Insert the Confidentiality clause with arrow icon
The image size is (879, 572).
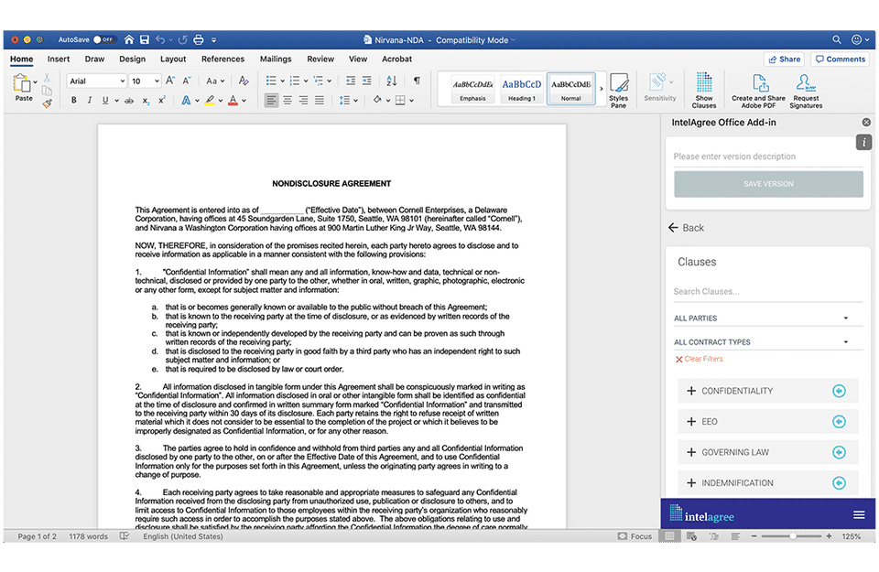tap(839, 392)
